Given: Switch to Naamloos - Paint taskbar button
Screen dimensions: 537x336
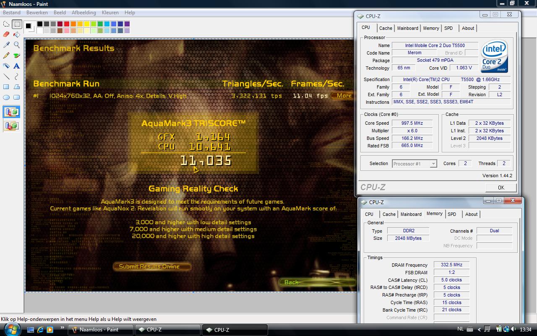Looking at the screenshot, I should pyautogui.click(x=101, y=330).
